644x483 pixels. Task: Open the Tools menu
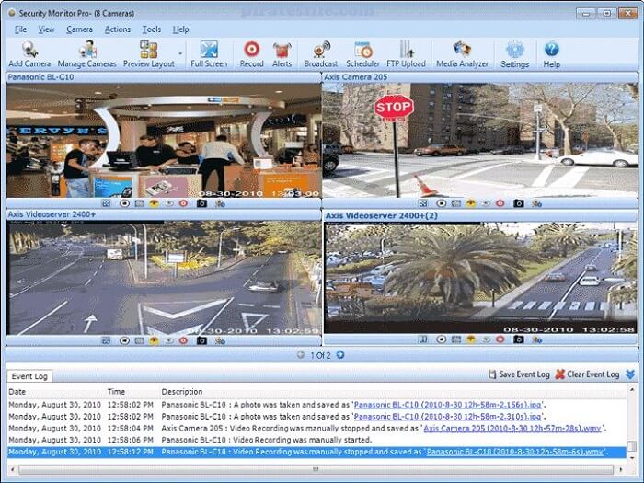[152, 29]
